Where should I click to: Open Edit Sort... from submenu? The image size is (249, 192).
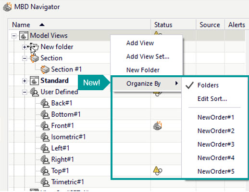point(212,99)
